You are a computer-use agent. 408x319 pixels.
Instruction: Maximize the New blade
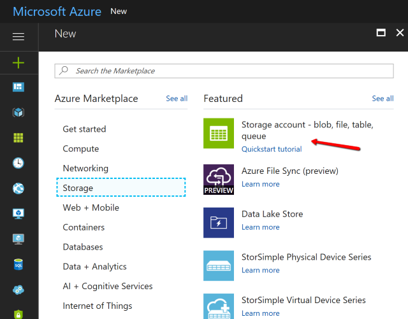(381, 32)
